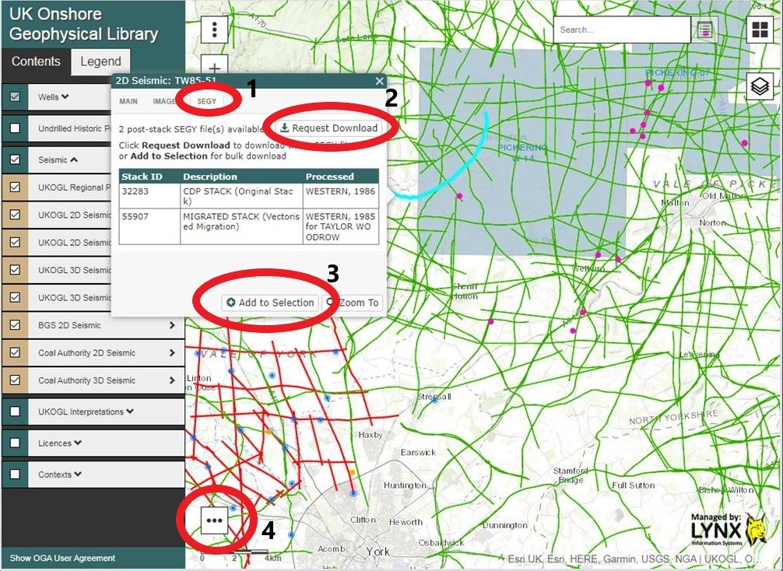Expand the Coal Authority 2D Seismic arrow

[172, 353]
